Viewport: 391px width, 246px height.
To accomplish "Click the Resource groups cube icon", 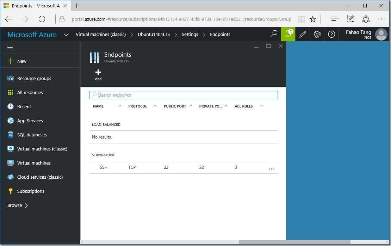I will click(11, 78).
